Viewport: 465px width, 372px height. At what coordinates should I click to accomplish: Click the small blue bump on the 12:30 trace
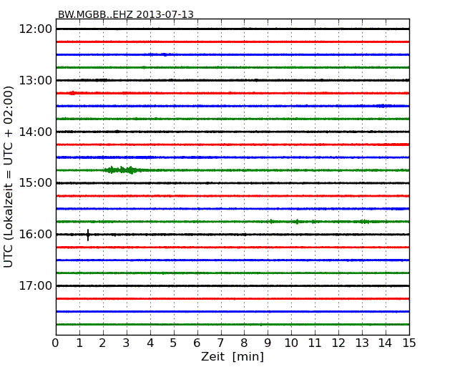click(165, 54)
